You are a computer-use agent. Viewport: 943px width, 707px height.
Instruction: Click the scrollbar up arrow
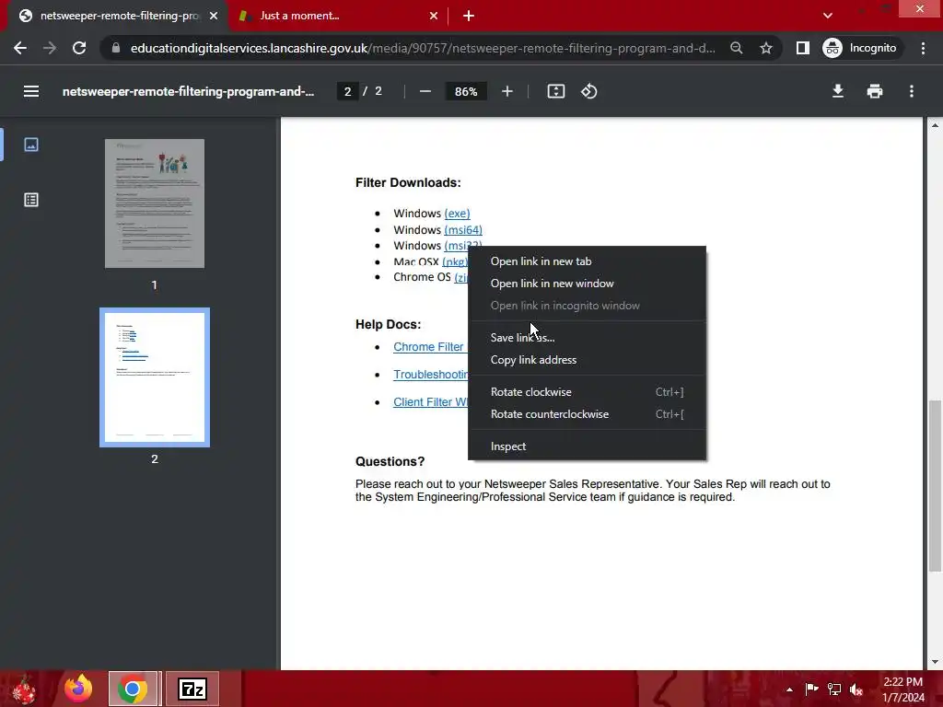[935, 125]
